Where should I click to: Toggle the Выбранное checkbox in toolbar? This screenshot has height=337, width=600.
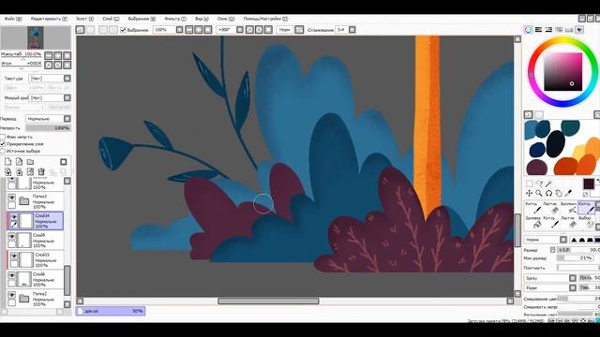pyautogui.click(x=123, y=30)
